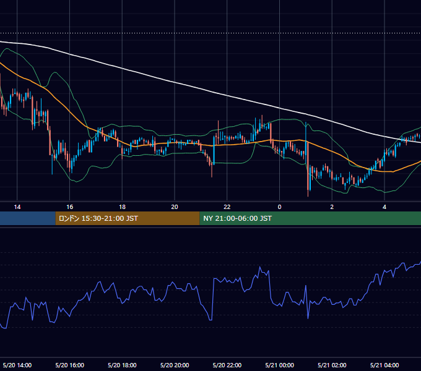The width and height of the screenshot is (421, 371).
Task: Click the '18' hour label on price chart axis
Action: (122, 207)
